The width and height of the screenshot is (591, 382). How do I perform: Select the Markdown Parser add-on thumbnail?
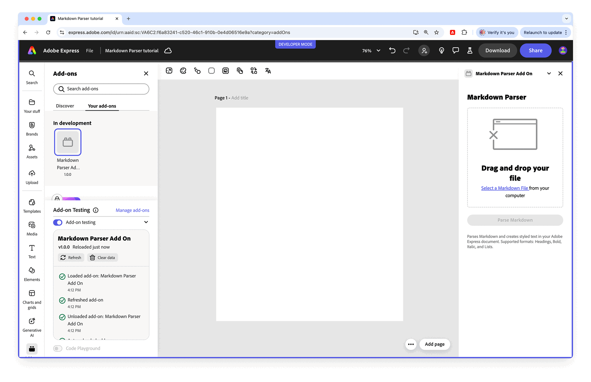68,142
